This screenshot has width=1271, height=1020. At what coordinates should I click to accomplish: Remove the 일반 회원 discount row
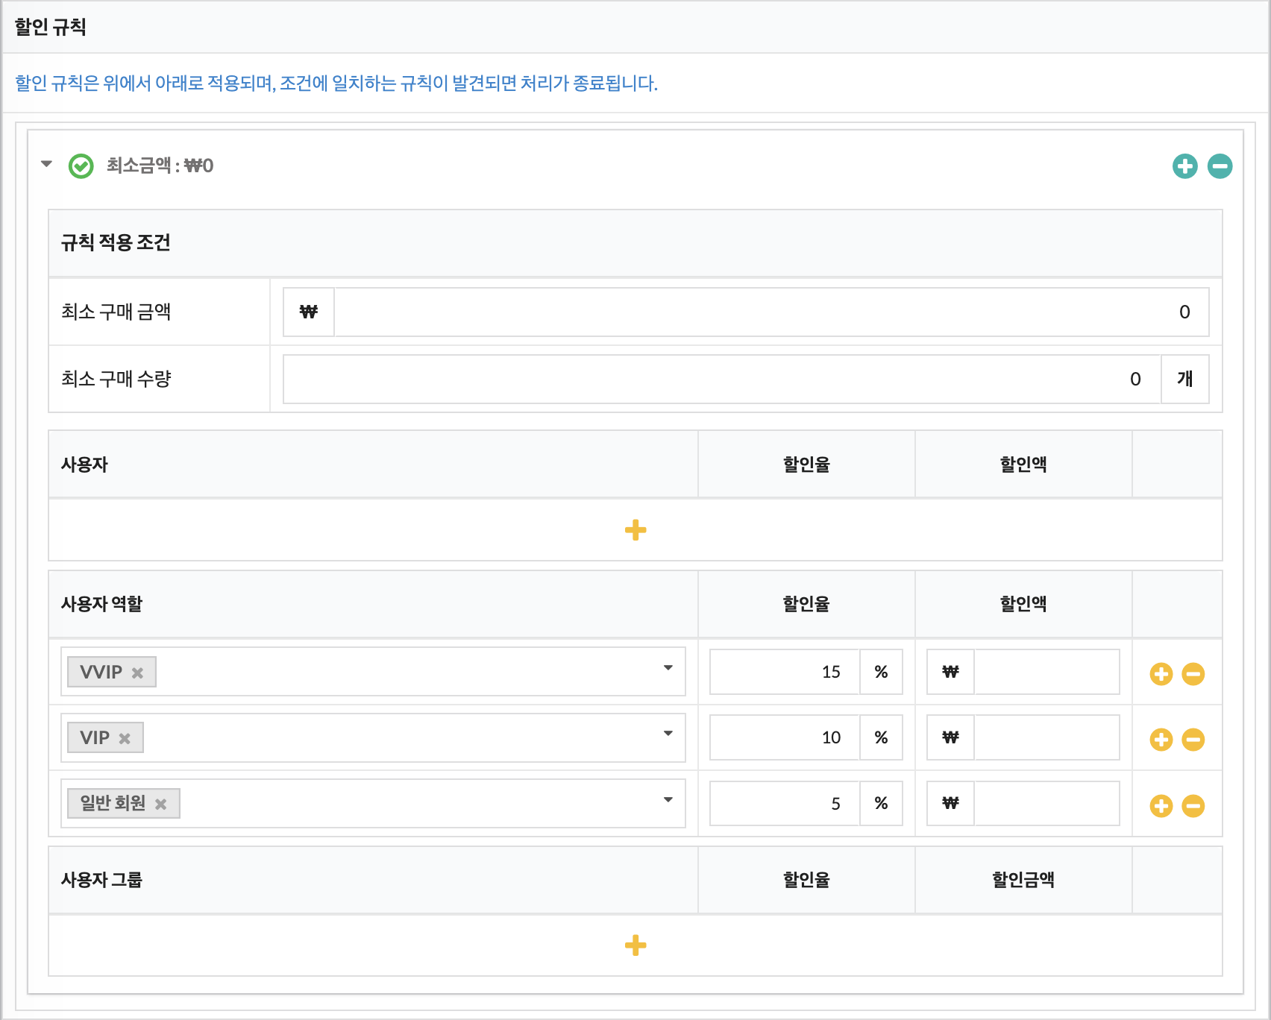[1193, 806]
